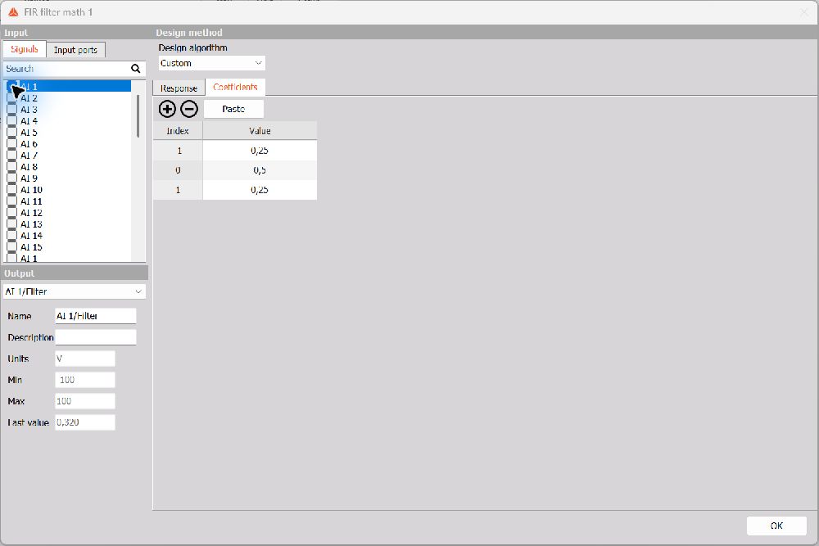
Task: Remove coefficient row with minus icon
Action: 189,109
